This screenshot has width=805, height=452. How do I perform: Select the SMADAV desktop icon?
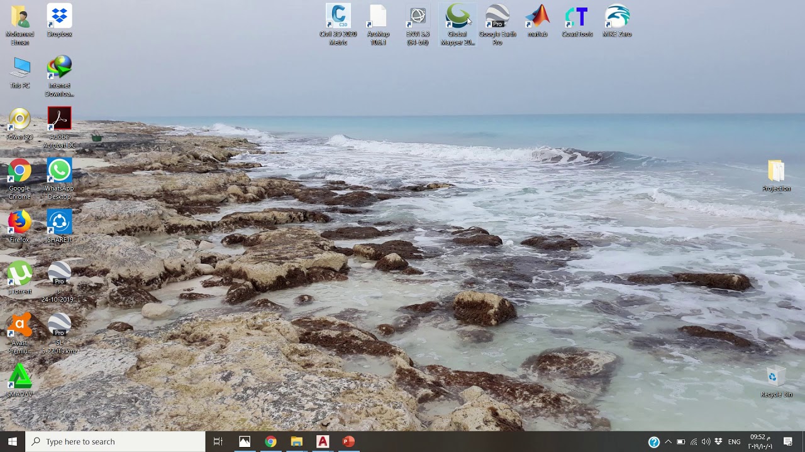click(x=19, y=381)
